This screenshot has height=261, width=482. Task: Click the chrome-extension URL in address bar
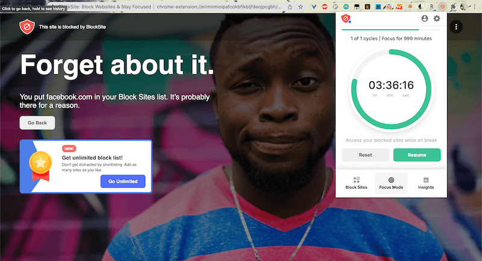219,7
